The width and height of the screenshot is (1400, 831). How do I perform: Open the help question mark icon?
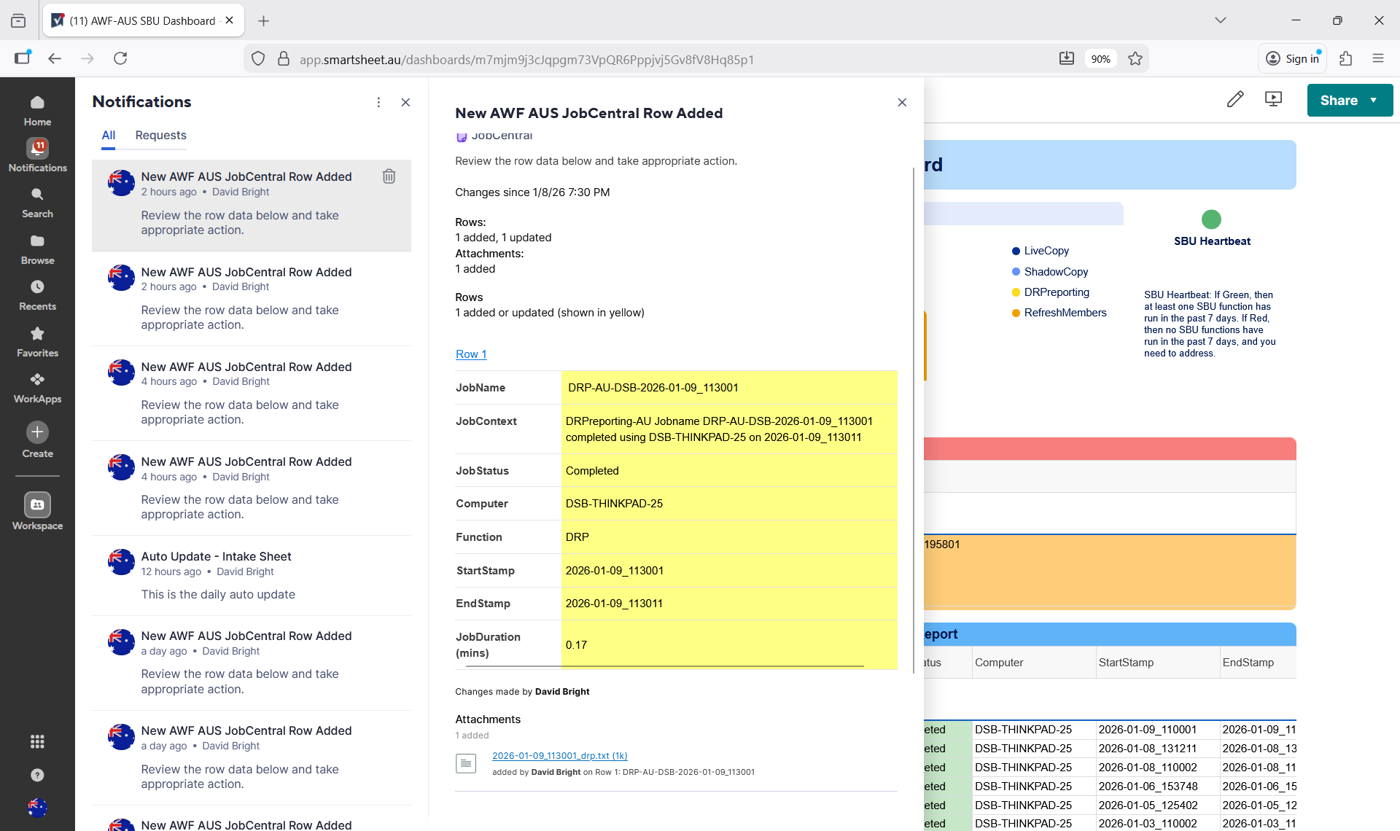point(37,775)
